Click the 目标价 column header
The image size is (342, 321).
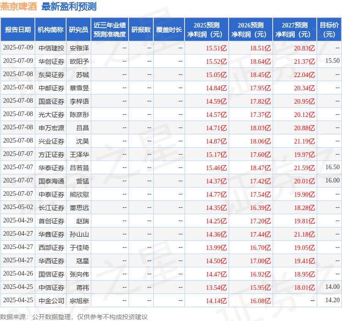pyautogui.click(x=329, y=29)
